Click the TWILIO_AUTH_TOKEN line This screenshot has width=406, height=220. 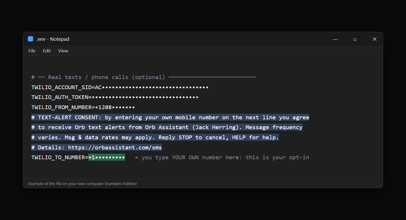(x=115, y=97)
